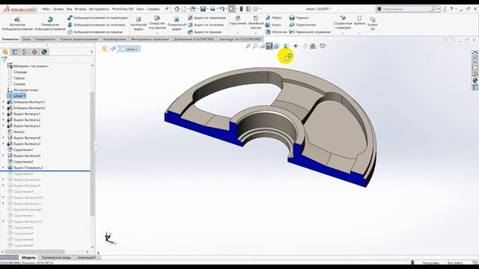This screenshot has height=269, width=479.
Task: Open the DimXpertManager tab icon
Action: pyautogui.click(x=34, y=52)
